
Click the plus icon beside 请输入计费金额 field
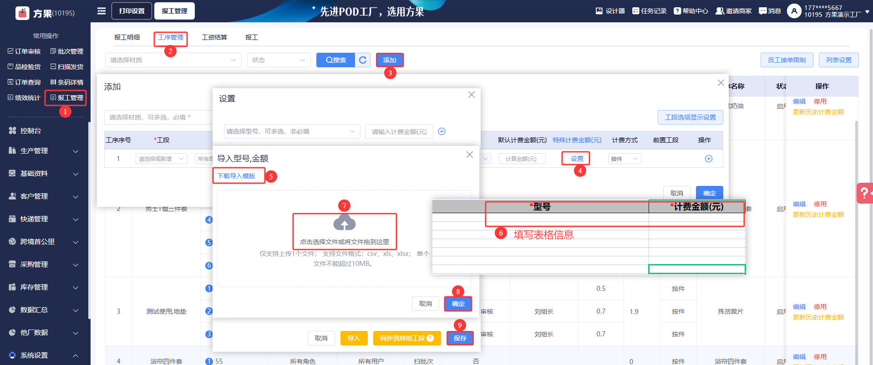[442, 131]
